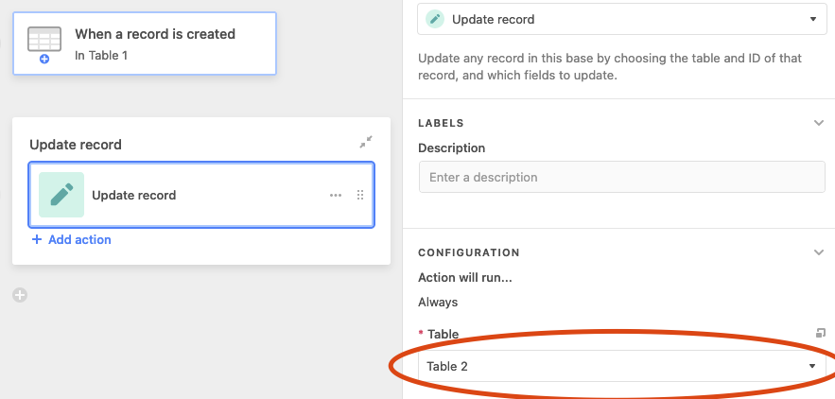This screenshot has width=835, height=399.
Task: Select the Update record action card label
Action: click(x=133, y=196)
